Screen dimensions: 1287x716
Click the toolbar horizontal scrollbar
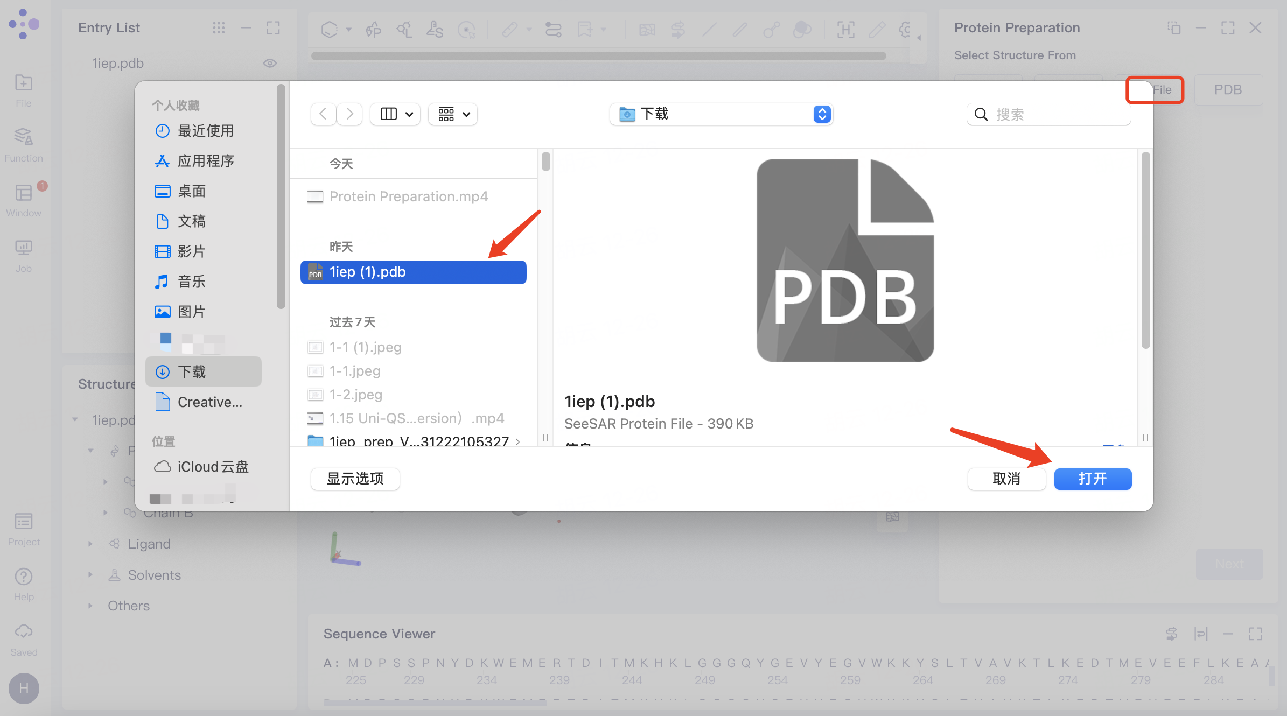(x=598, y=56)
